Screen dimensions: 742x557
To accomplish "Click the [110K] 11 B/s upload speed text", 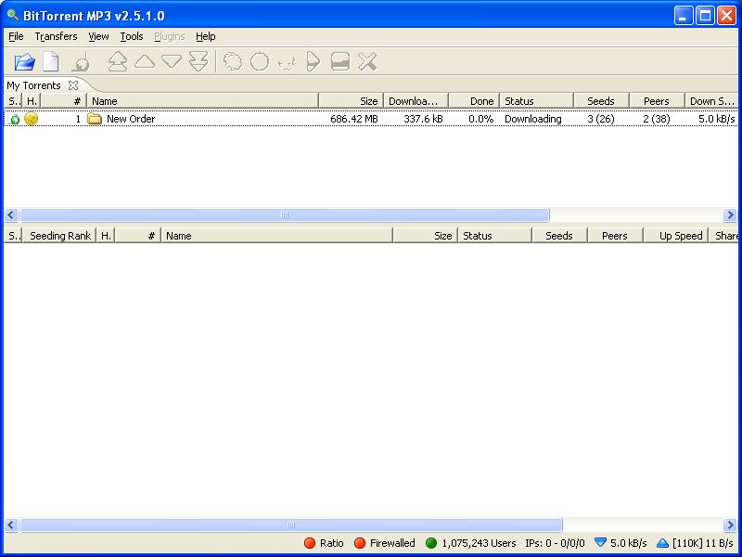I will (703, 543).
